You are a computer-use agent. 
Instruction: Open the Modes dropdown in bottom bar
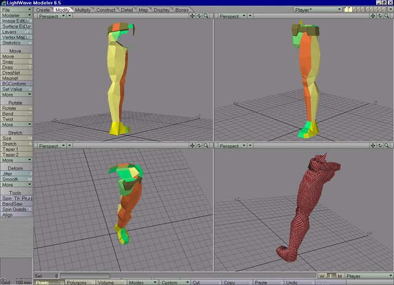[x=143, y=283]
